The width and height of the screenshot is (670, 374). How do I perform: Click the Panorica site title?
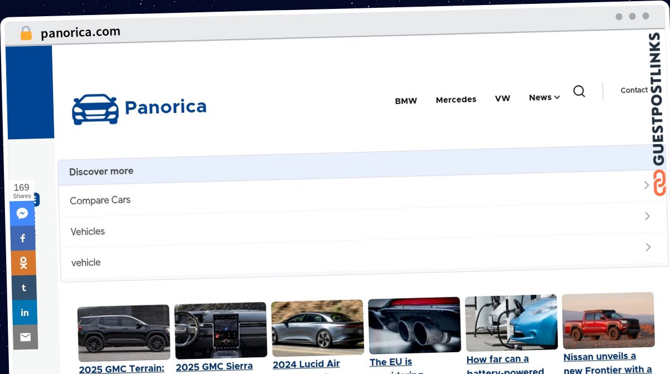(x=165, y=107)
